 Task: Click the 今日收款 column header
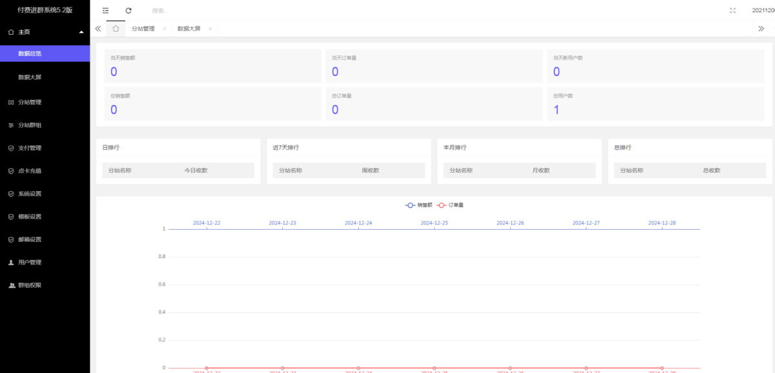click(x=196, y=170)
